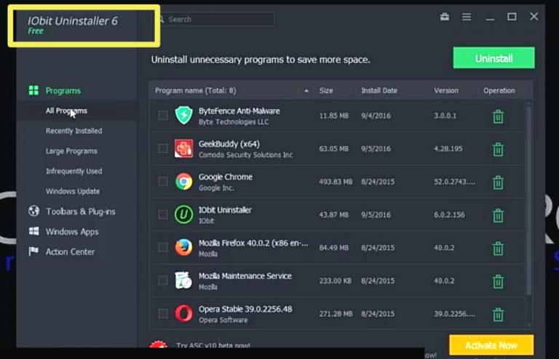Click the Mozilla Maintenance Service icon
Viewport: 559px width, 359px height.
pyautogui.click(x=183, y=281)
